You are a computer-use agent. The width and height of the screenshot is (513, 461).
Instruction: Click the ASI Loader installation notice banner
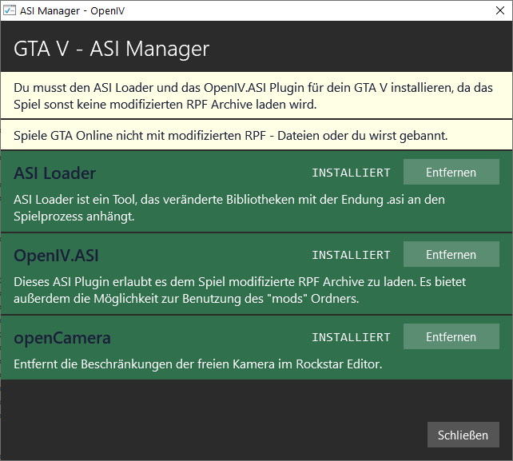[x=256, y=95]
